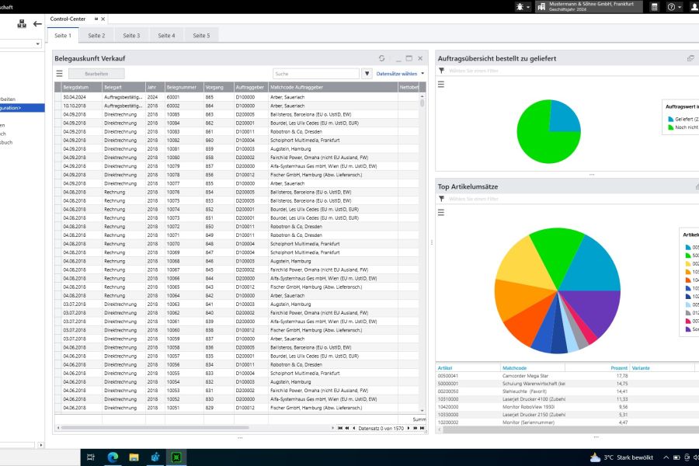Image resolution: width=699 pixels, height=466 pixels.
Task: Sort by the Belegdatum column header
Action: (x=81, y=87)
